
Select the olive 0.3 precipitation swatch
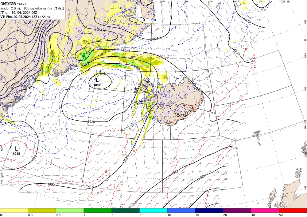coord(42,210)
